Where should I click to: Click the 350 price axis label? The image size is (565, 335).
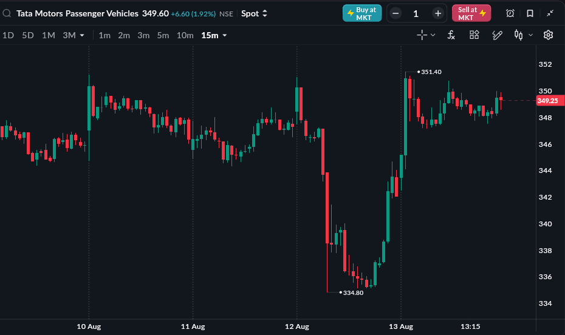point(545,91)
